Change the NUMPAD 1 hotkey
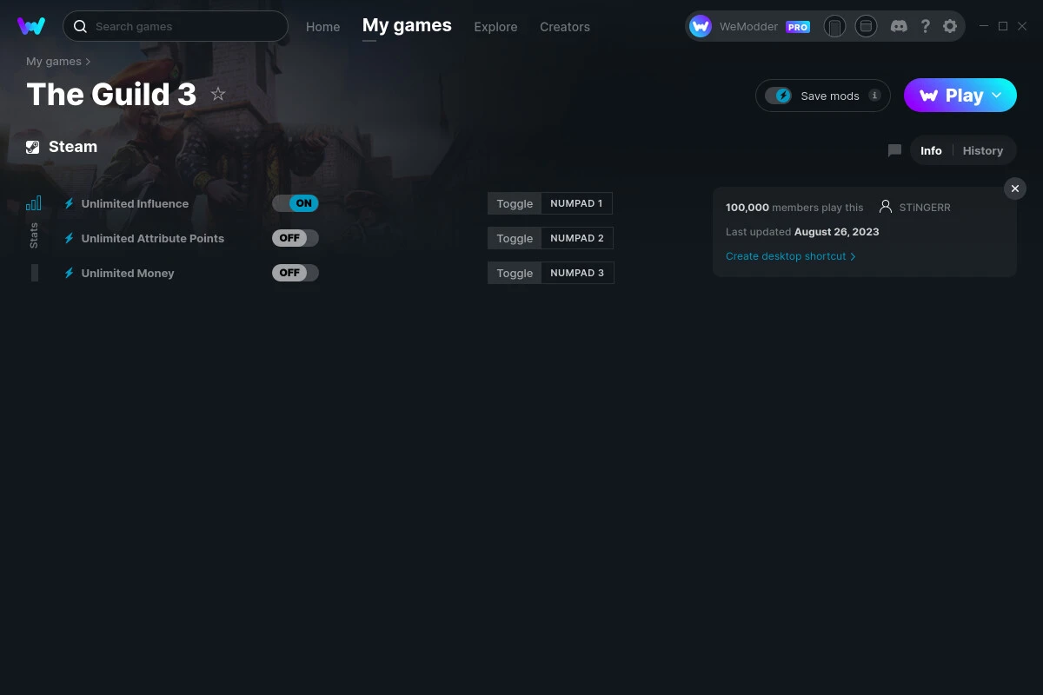1043x695 pixels. point(576,203)
